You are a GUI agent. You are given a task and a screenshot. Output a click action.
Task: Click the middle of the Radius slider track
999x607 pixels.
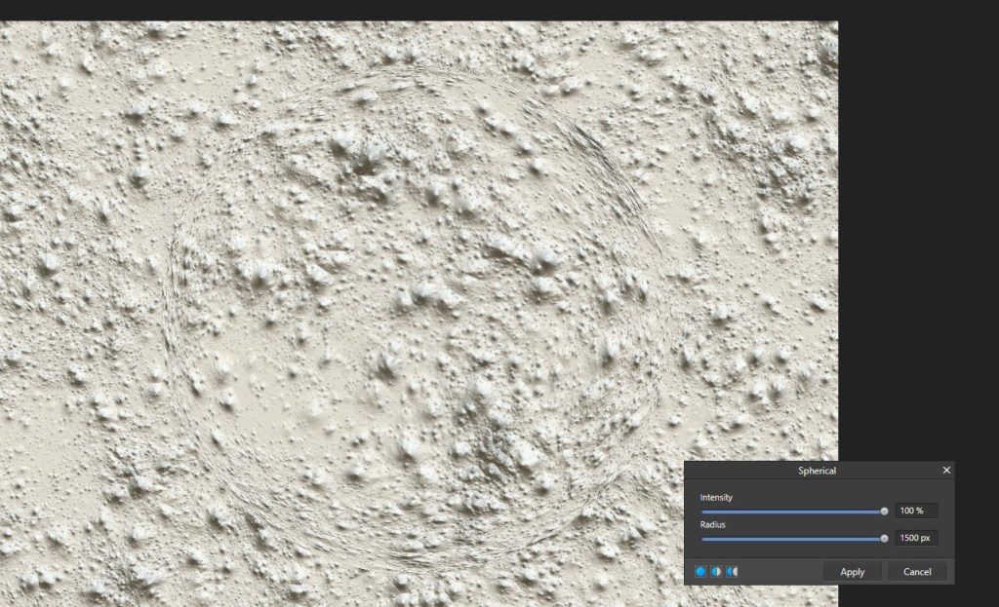pos(792,539)
